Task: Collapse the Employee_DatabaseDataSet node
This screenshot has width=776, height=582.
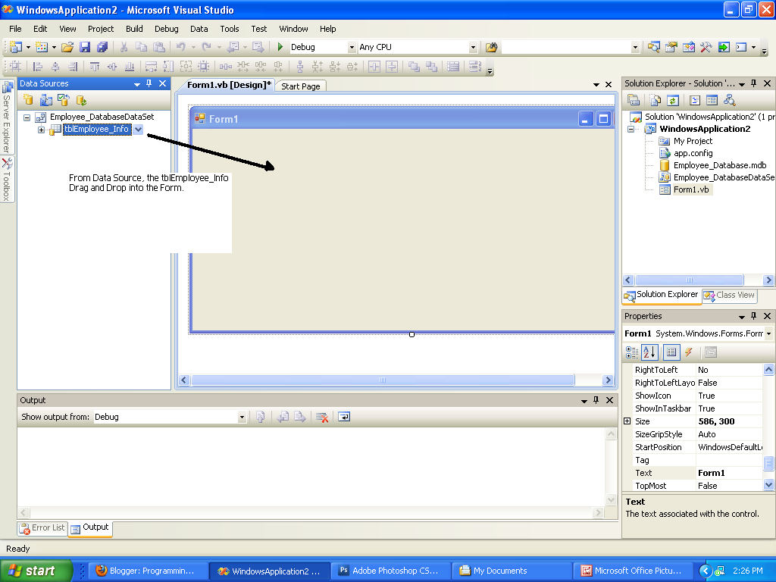Action: tap(27, 117)
